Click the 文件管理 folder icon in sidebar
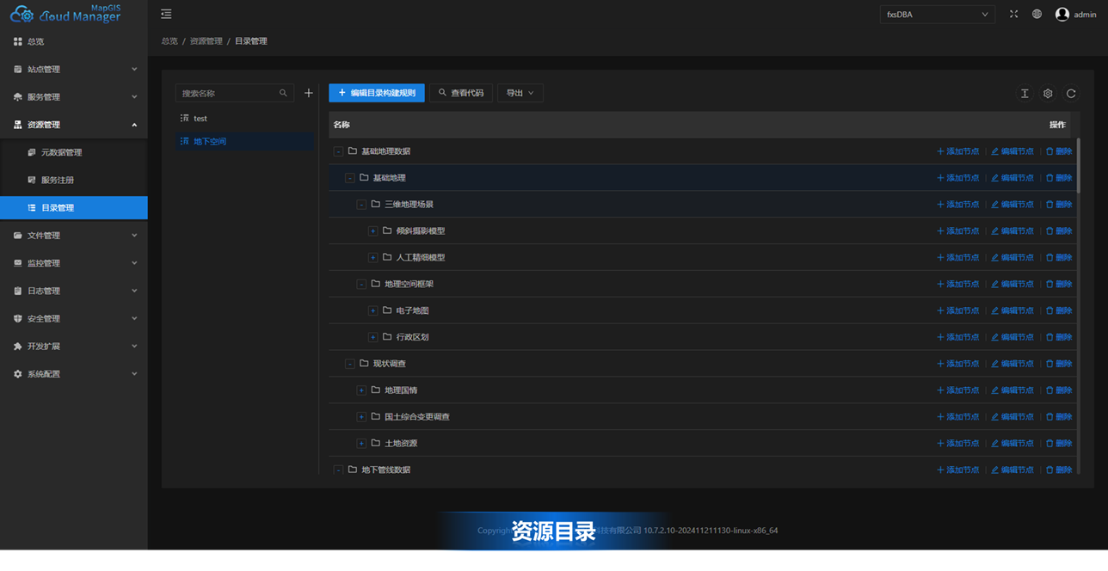1108x571 pixels. pos(17,235)
